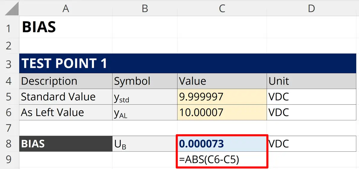Select row 9 header
The width and height of the screenshot is (359, 169).
10,160
